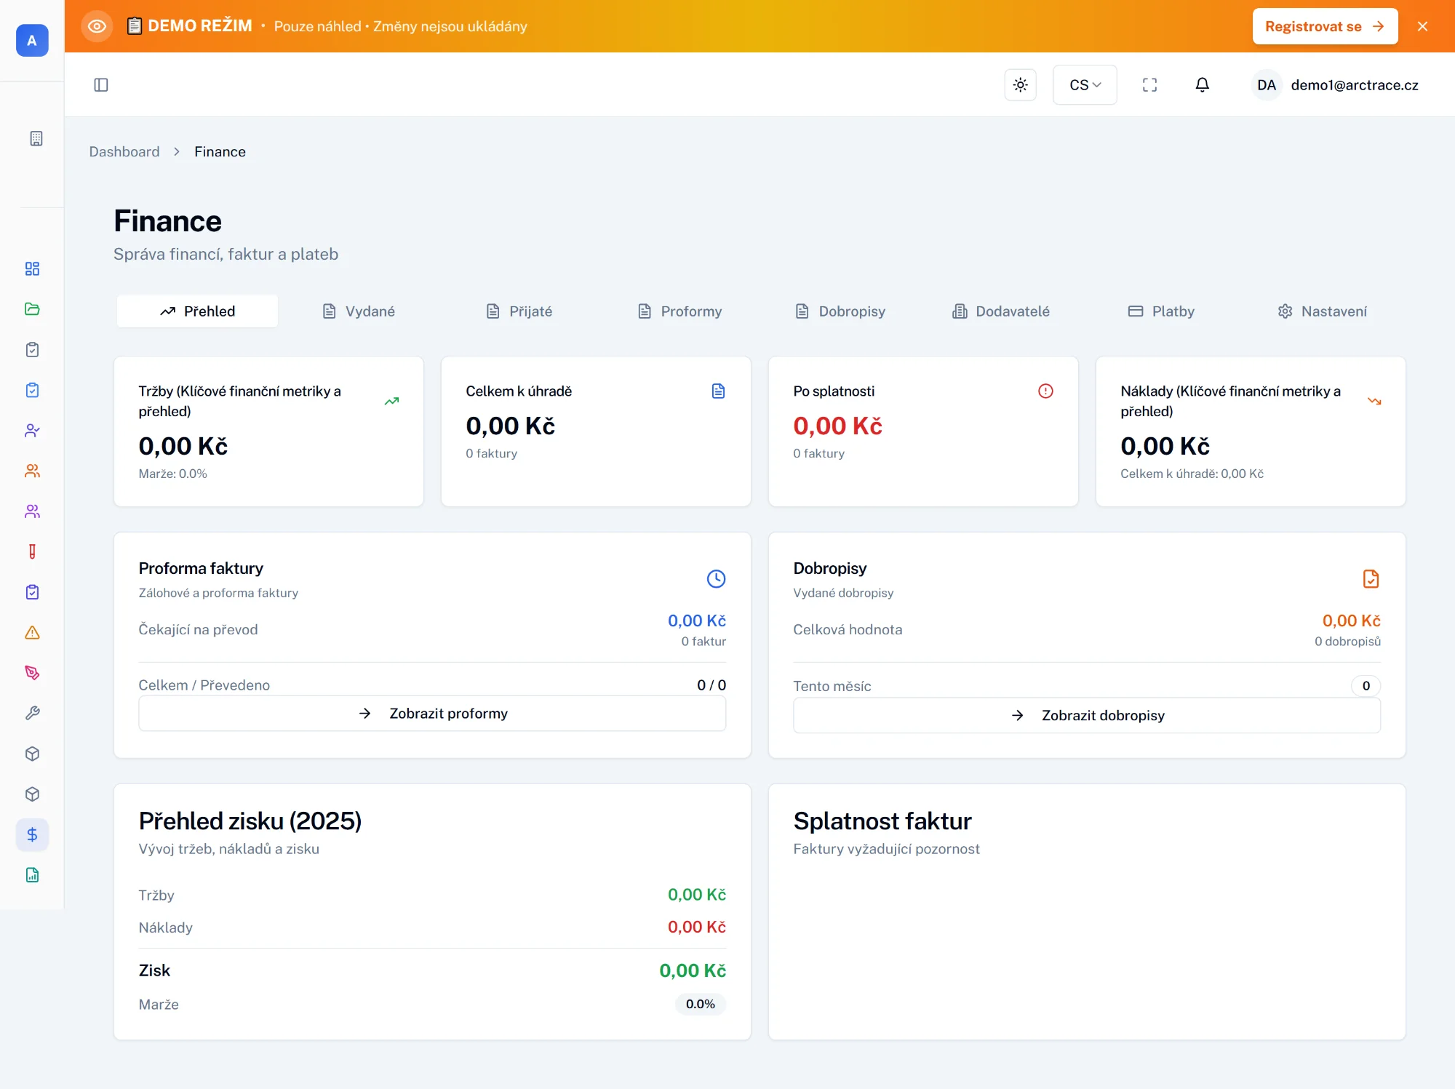
Task: Open the user menu for demo1@arctrace.cz
Action: (x=1336, y=85)
